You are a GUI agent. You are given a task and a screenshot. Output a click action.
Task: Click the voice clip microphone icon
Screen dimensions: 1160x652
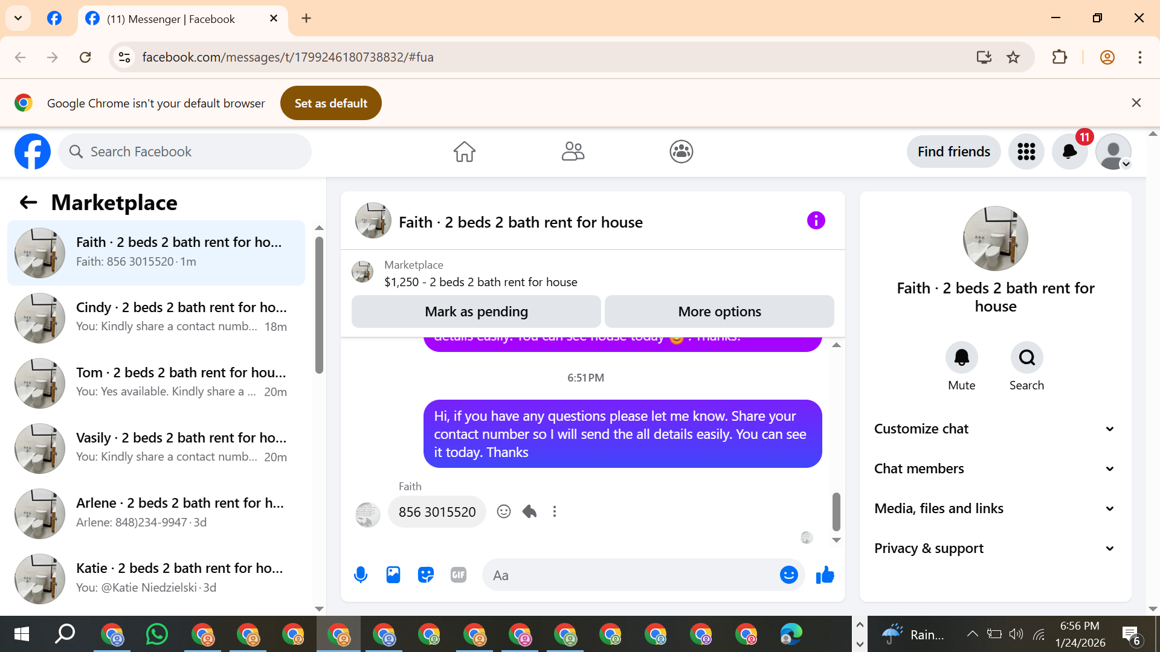coord(361,575)
